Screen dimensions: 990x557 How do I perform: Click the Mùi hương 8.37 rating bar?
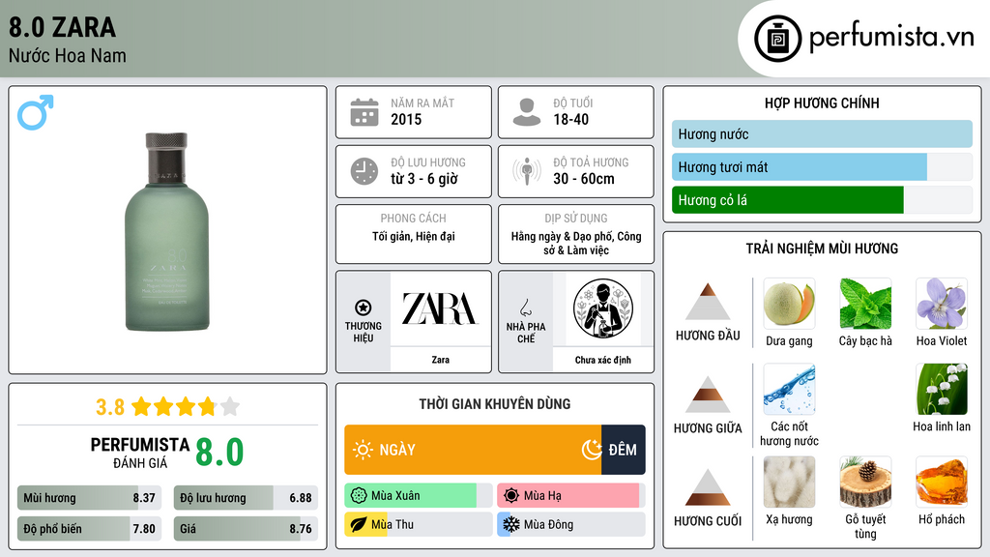pyautogui.click(x=89, y=498)
